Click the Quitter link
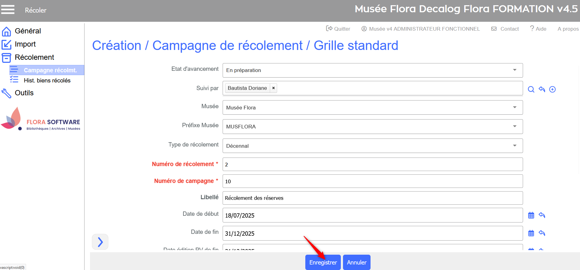580x270 pixels. point(338,29)
